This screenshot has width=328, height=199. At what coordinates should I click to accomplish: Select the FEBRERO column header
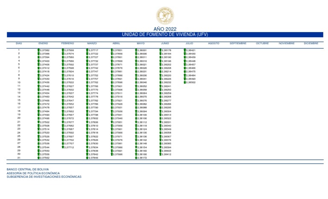67,43
